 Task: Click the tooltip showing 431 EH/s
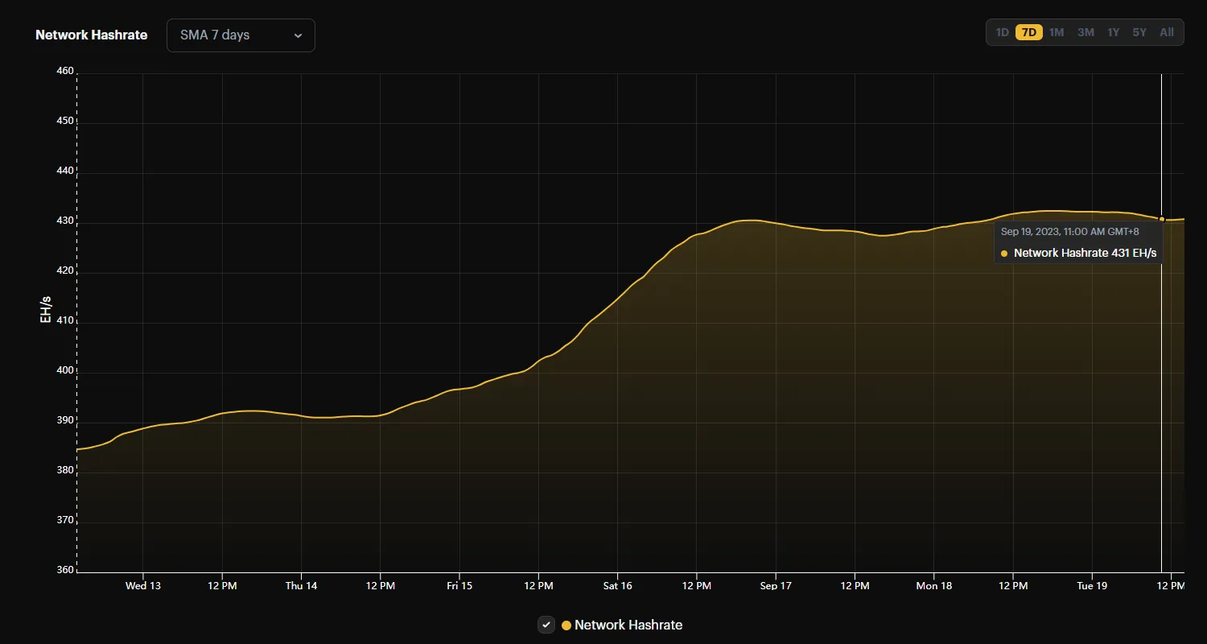(1078, 242)
